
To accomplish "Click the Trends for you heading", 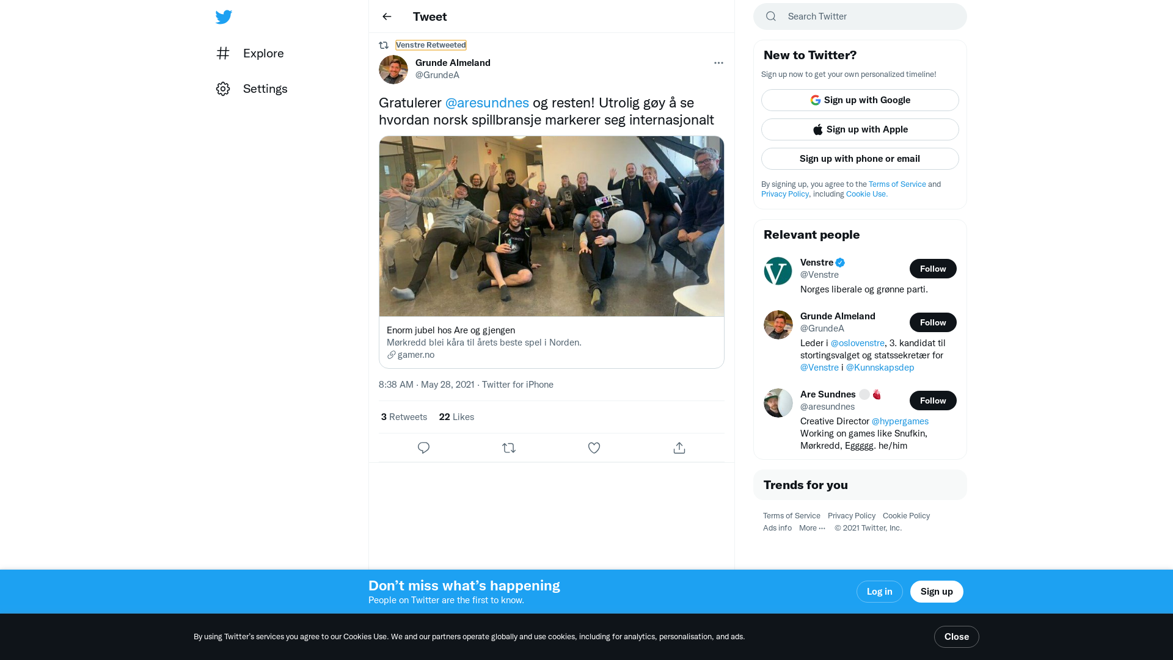I will point(805,485).
